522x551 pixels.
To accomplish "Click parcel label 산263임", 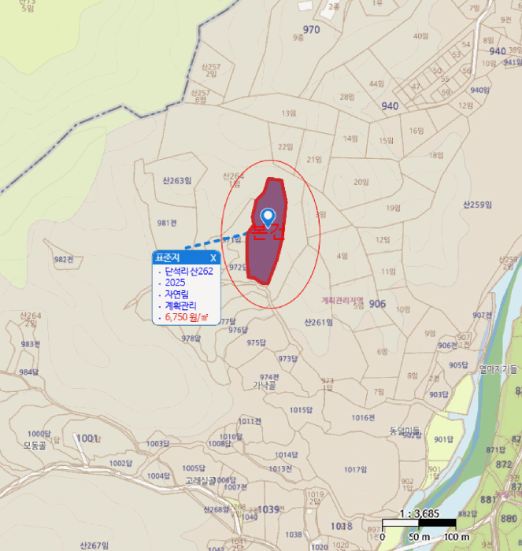I will point(177,180).
